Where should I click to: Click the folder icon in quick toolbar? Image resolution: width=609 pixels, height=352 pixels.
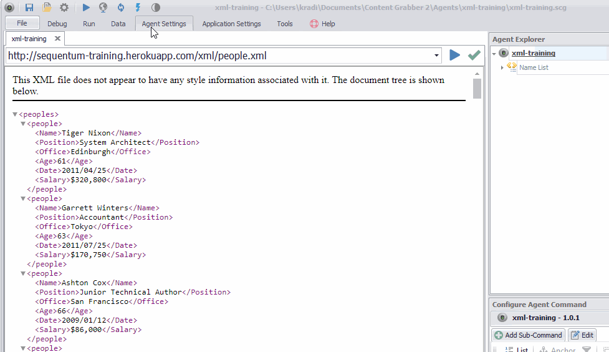pos(47,7)
